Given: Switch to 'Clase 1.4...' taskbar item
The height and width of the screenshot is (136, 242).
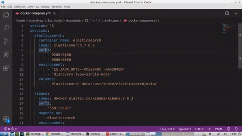Looking at the screenshot, I should (115, 134).
